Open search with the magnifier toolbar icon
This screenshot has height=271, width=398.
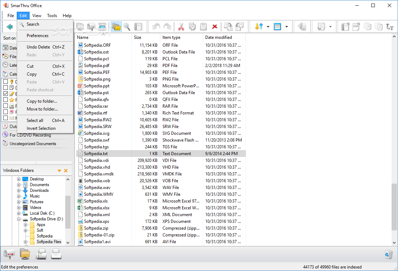127,27
